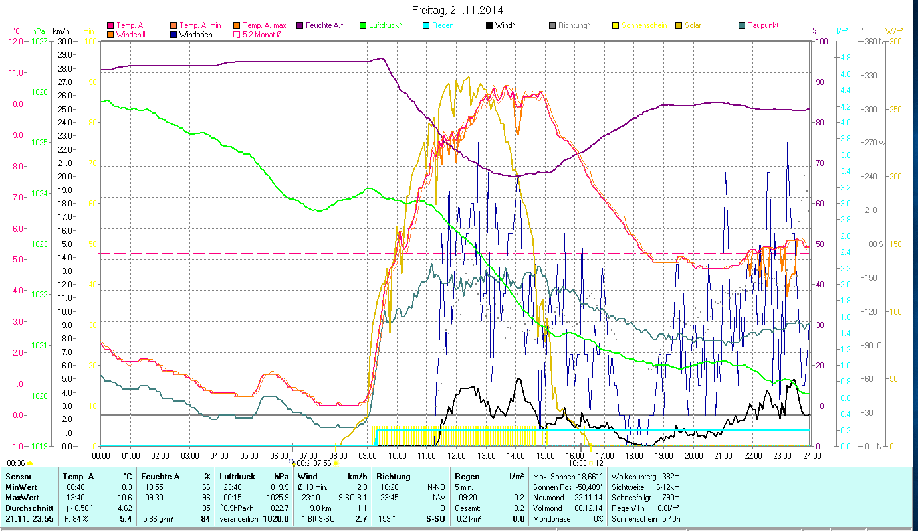
Task: Click the 'Ø 10 min.' wind label
Action: [x=314, y=487]
